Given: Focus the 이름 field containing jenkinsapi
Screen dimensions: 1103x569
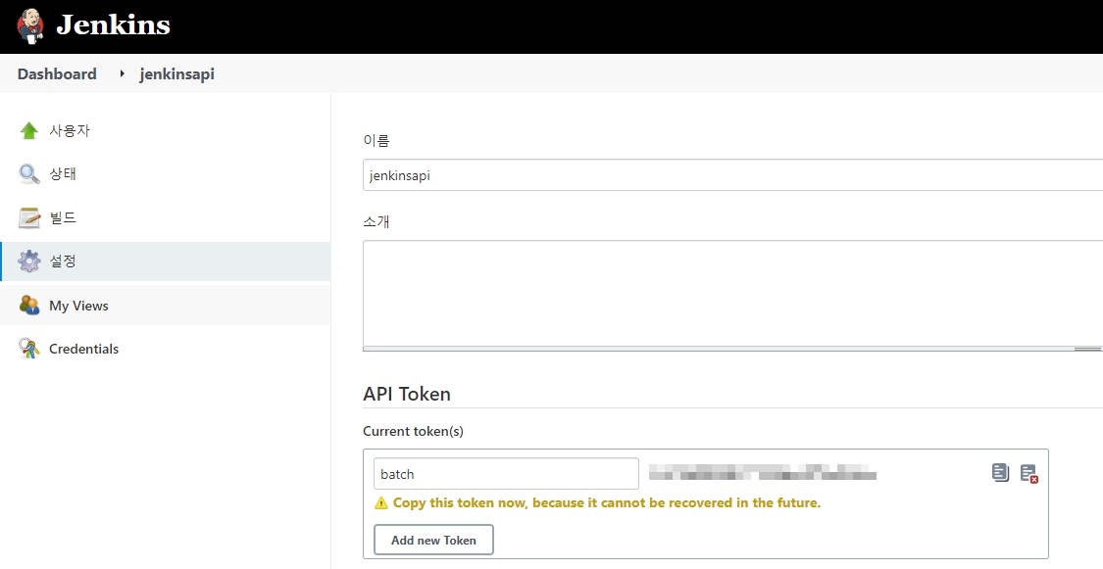Looking at the screenshot, I should click(x=733, y=175).
